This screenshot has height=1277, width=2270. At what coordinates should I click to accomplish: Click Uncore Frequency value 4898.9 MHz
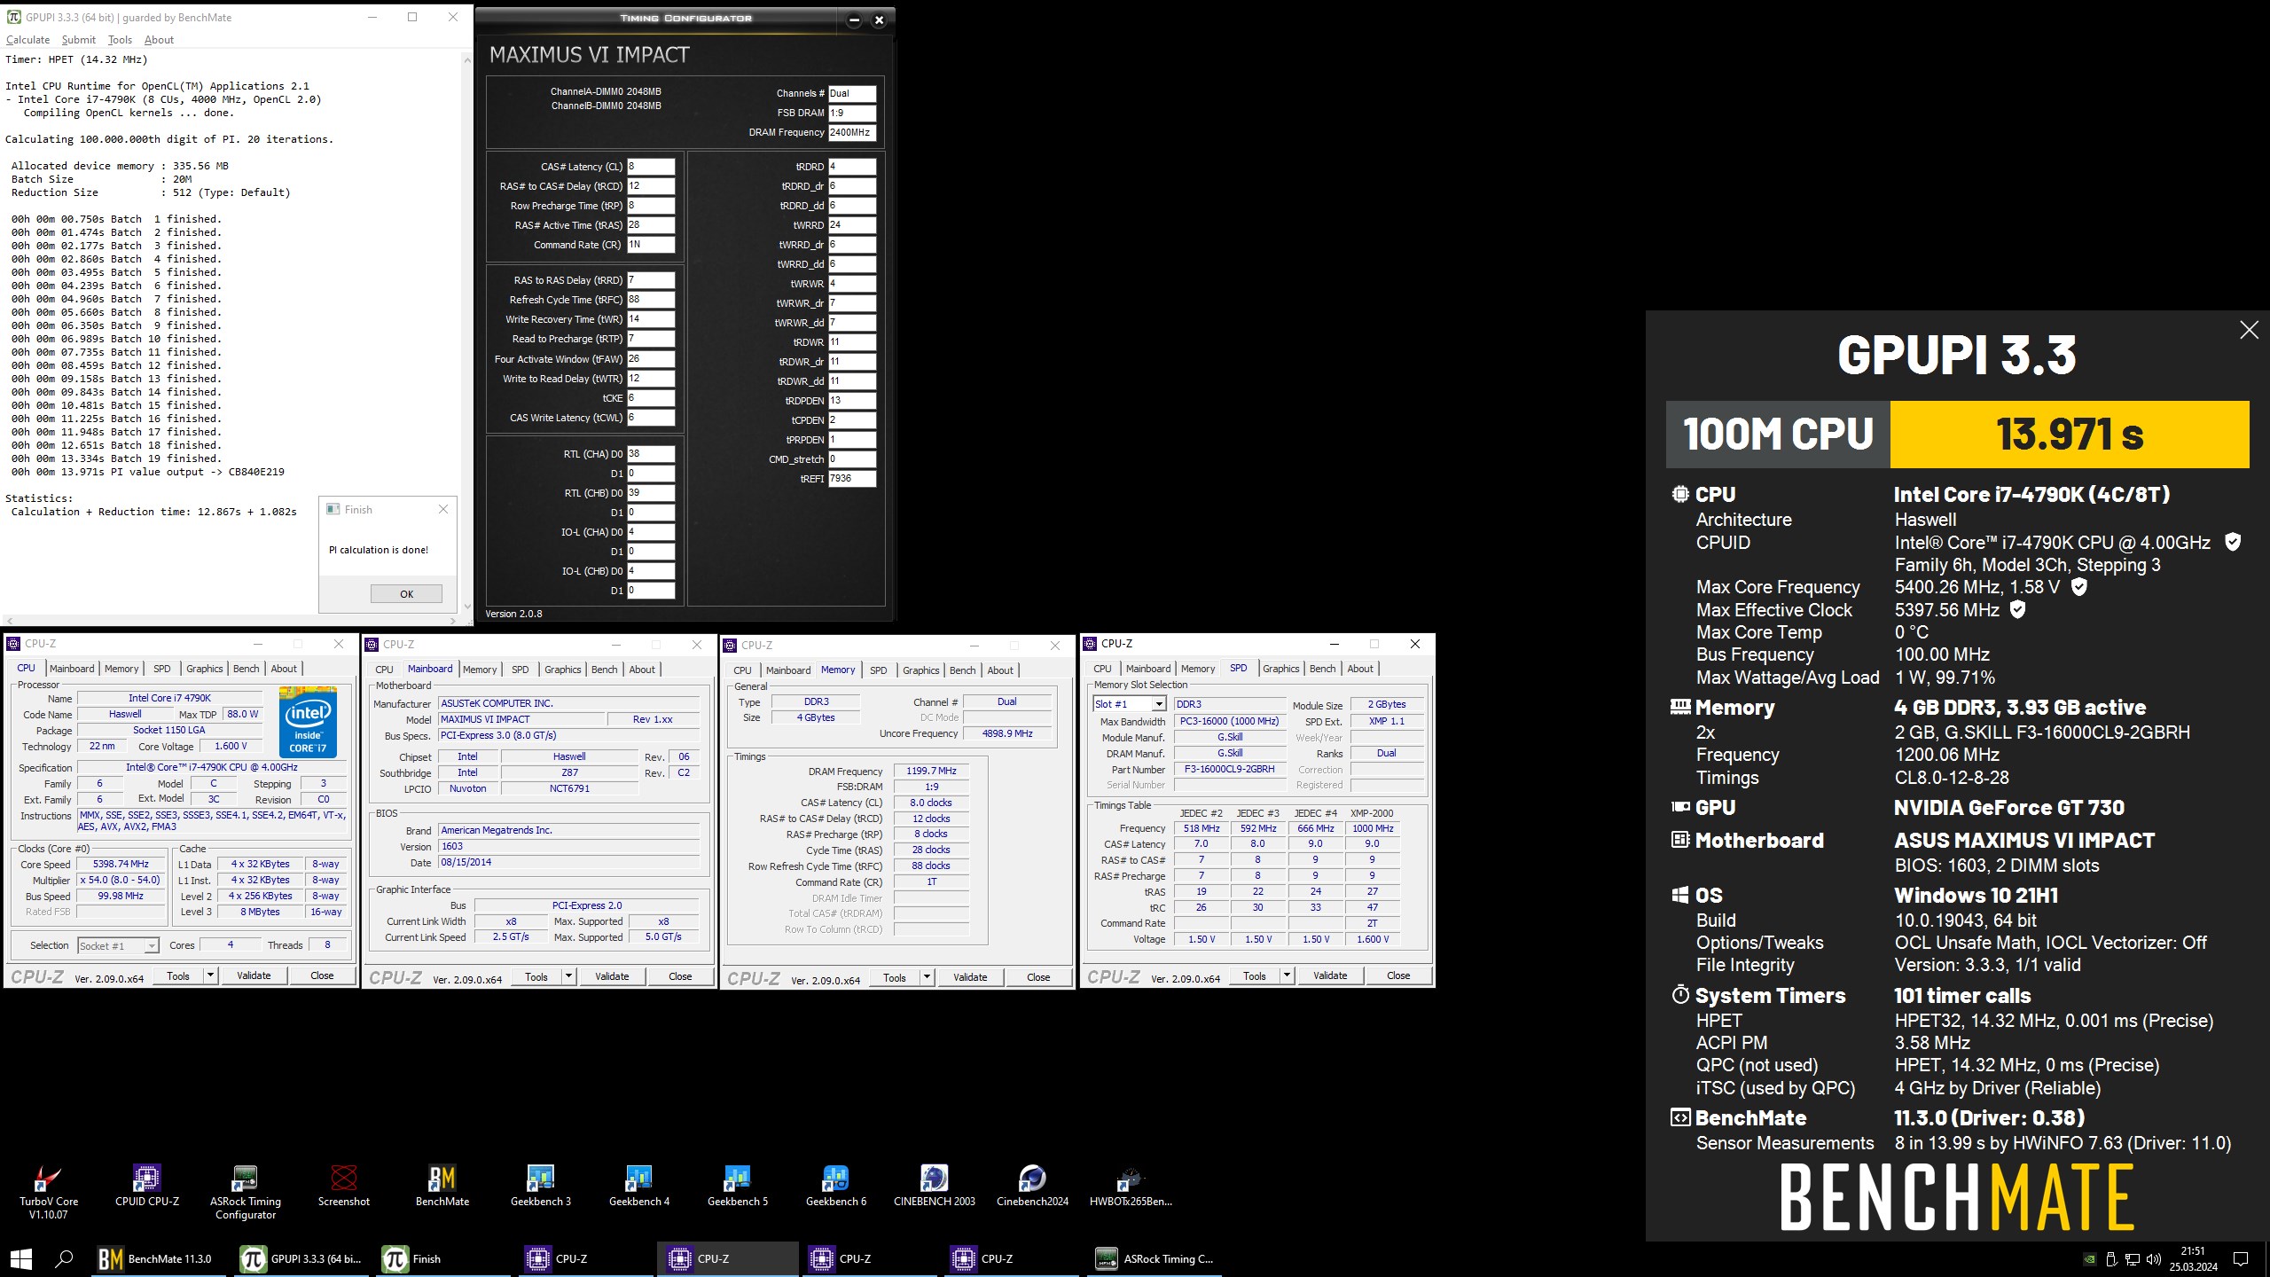(x=1006, y=733)
